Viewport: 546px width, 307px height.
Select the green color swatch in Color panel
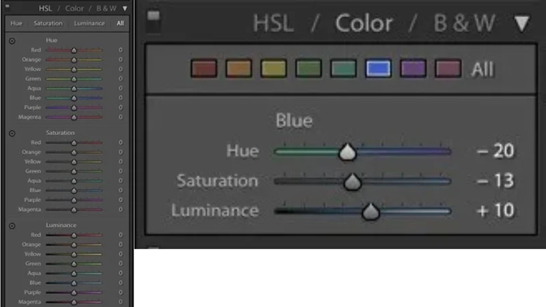click(x=308, y=68)
